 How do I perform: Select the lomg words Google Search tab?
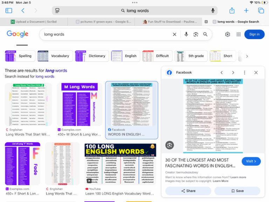(236, 22)
